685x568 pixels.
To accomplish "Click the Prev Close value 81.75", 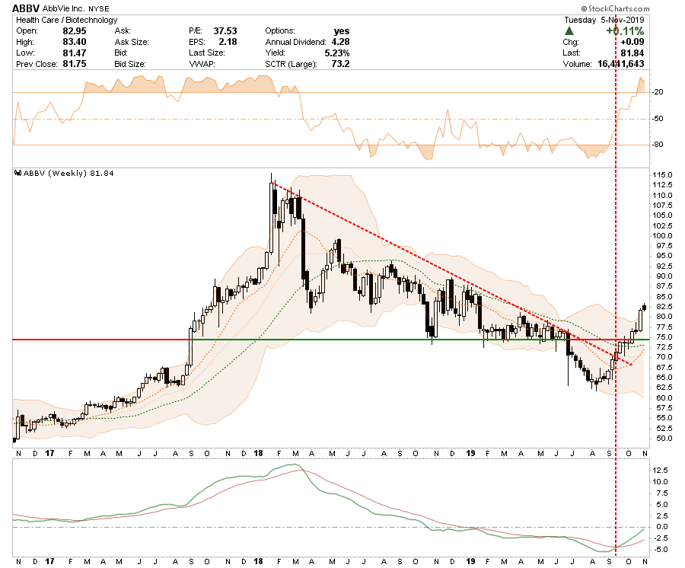I will [x=75, y=64].
